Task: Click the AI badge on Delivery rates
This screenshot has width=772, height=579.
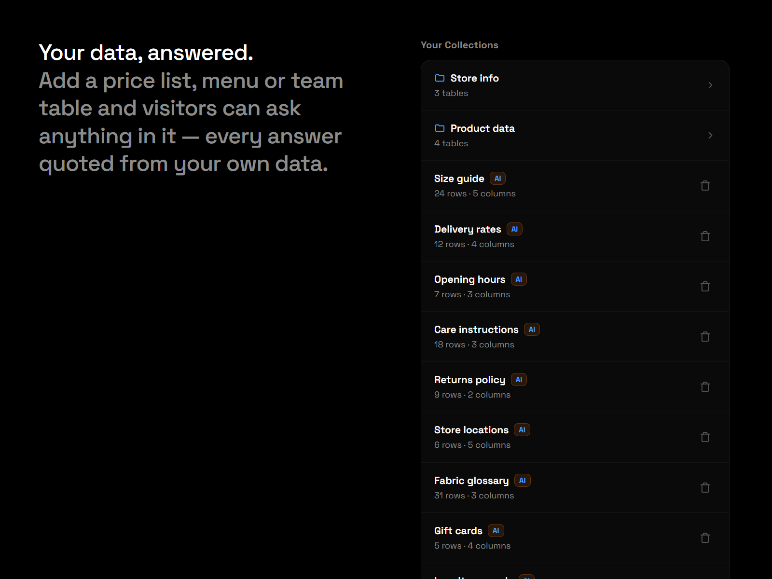Action: 514,229
